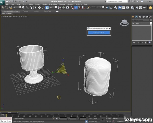Click the Key Filters button
Viewport: 153px width, 123px height.
120,121
